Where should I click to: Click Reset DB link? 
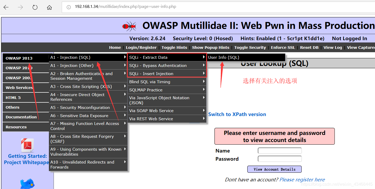tap(309, 48)
